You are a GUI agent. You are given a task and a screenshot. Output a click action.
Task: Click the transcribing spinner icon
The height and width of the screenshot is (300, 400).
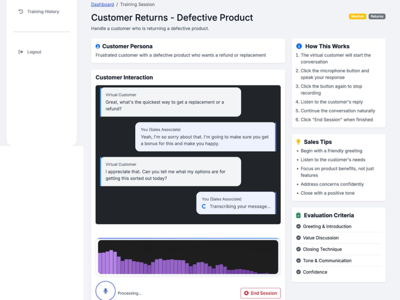click(204, 206)
